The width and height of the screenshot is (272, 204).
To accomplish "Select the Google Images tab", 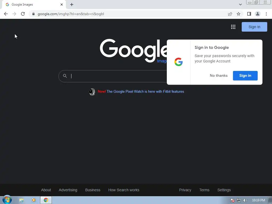I will pos(34,5).
